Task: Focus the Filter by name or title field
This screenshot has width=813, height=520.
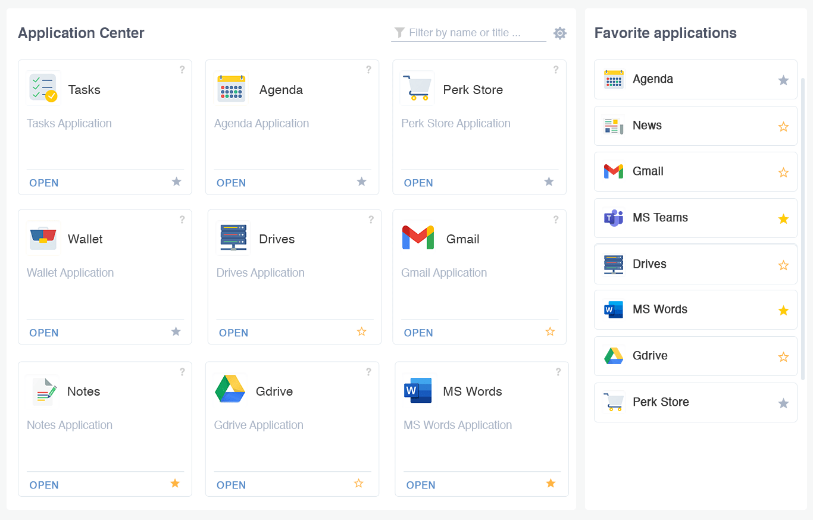Action: [468, 33]
